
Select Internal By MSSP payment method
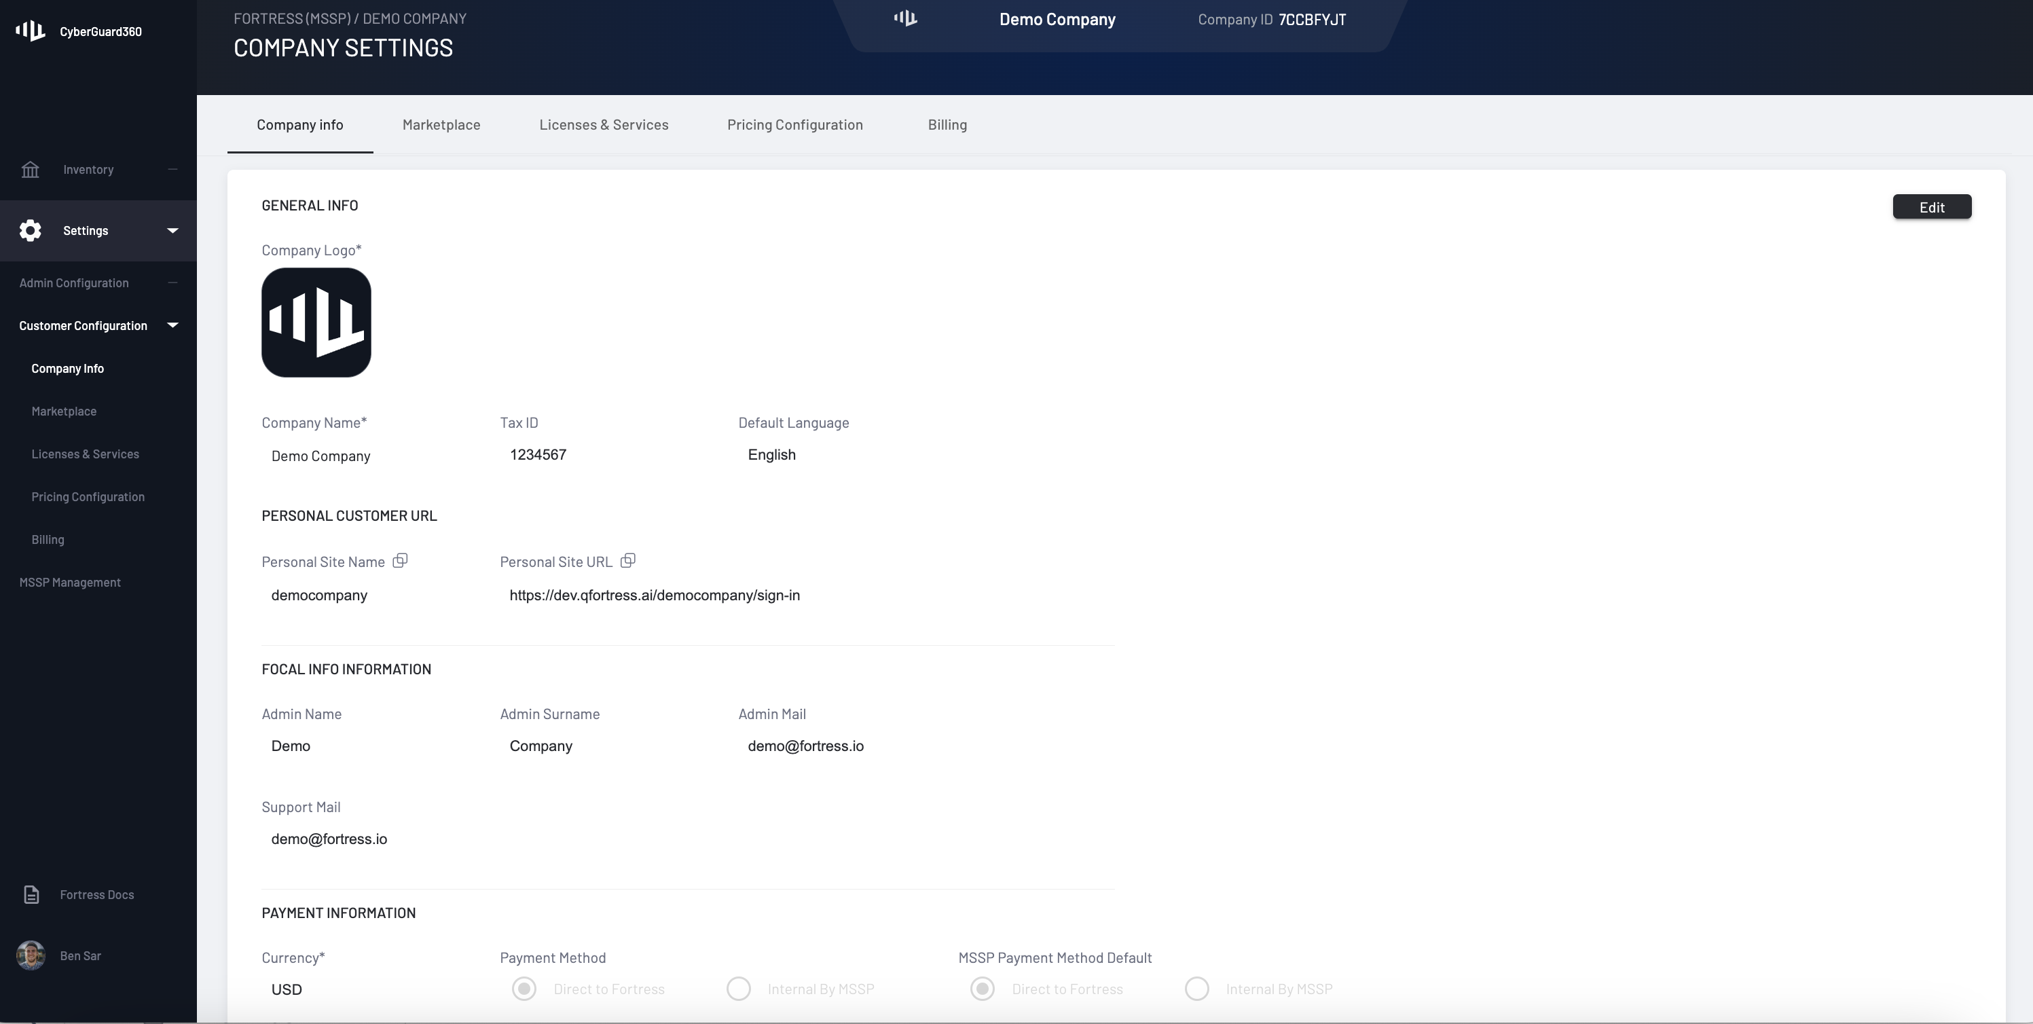pos(739,989)
